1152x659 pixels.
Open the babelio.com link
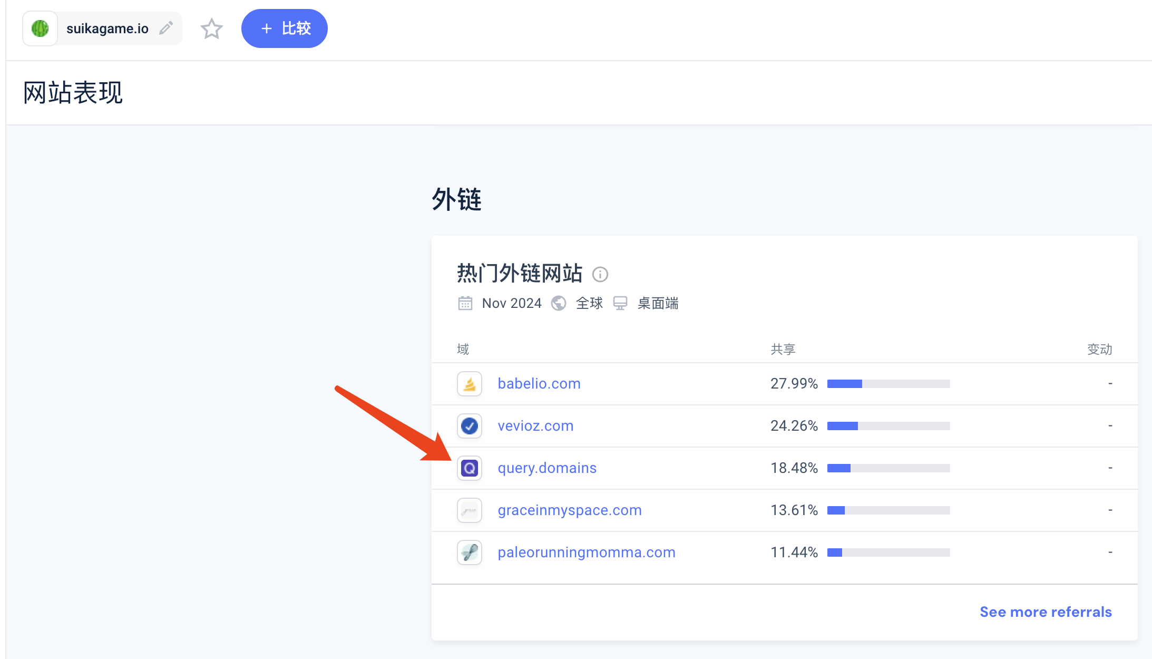[x=539, y=384]
